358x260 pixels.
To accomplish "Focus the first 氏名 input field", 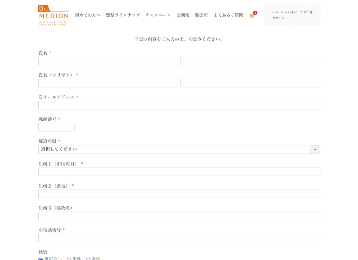I will tap(108, 61).
